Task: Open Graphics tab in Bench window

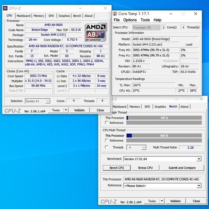Action: tap(160, 107)
